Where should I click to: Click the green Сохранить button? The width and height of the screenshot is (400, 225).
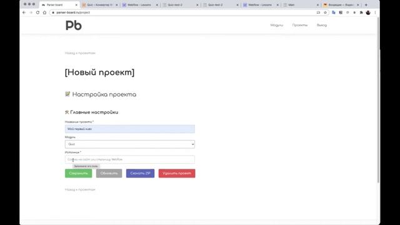click(78, 173)
